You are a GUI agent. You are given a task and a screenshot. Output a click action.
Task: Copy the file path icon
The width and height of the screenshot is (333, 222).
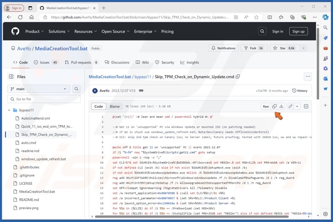[238, 77]
